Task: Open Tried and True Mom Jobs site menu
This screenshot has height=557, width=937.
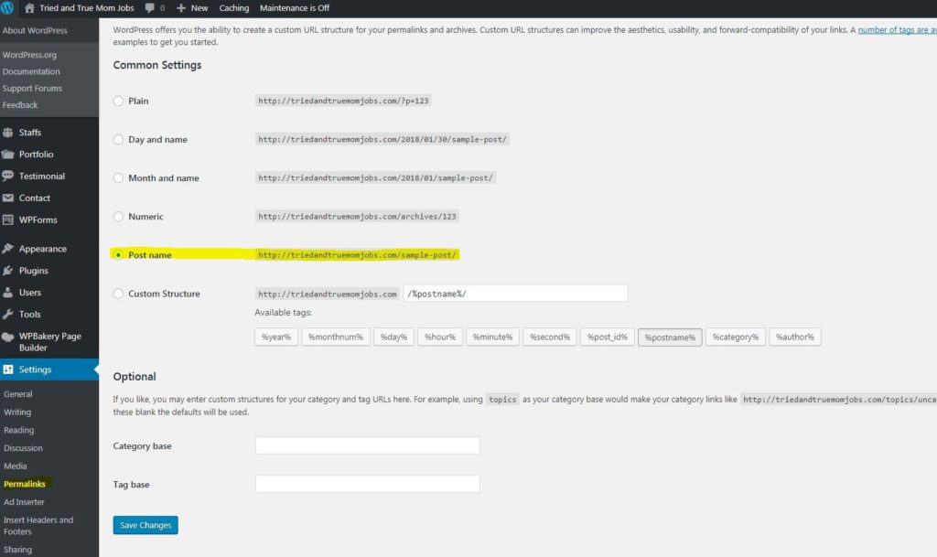Action: (87, 7)
